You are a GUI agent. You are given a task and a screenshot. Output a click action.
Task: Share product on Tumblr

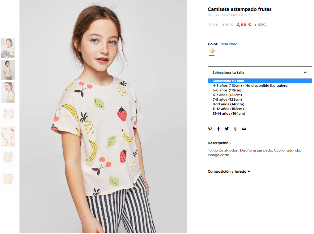[235, 129]
